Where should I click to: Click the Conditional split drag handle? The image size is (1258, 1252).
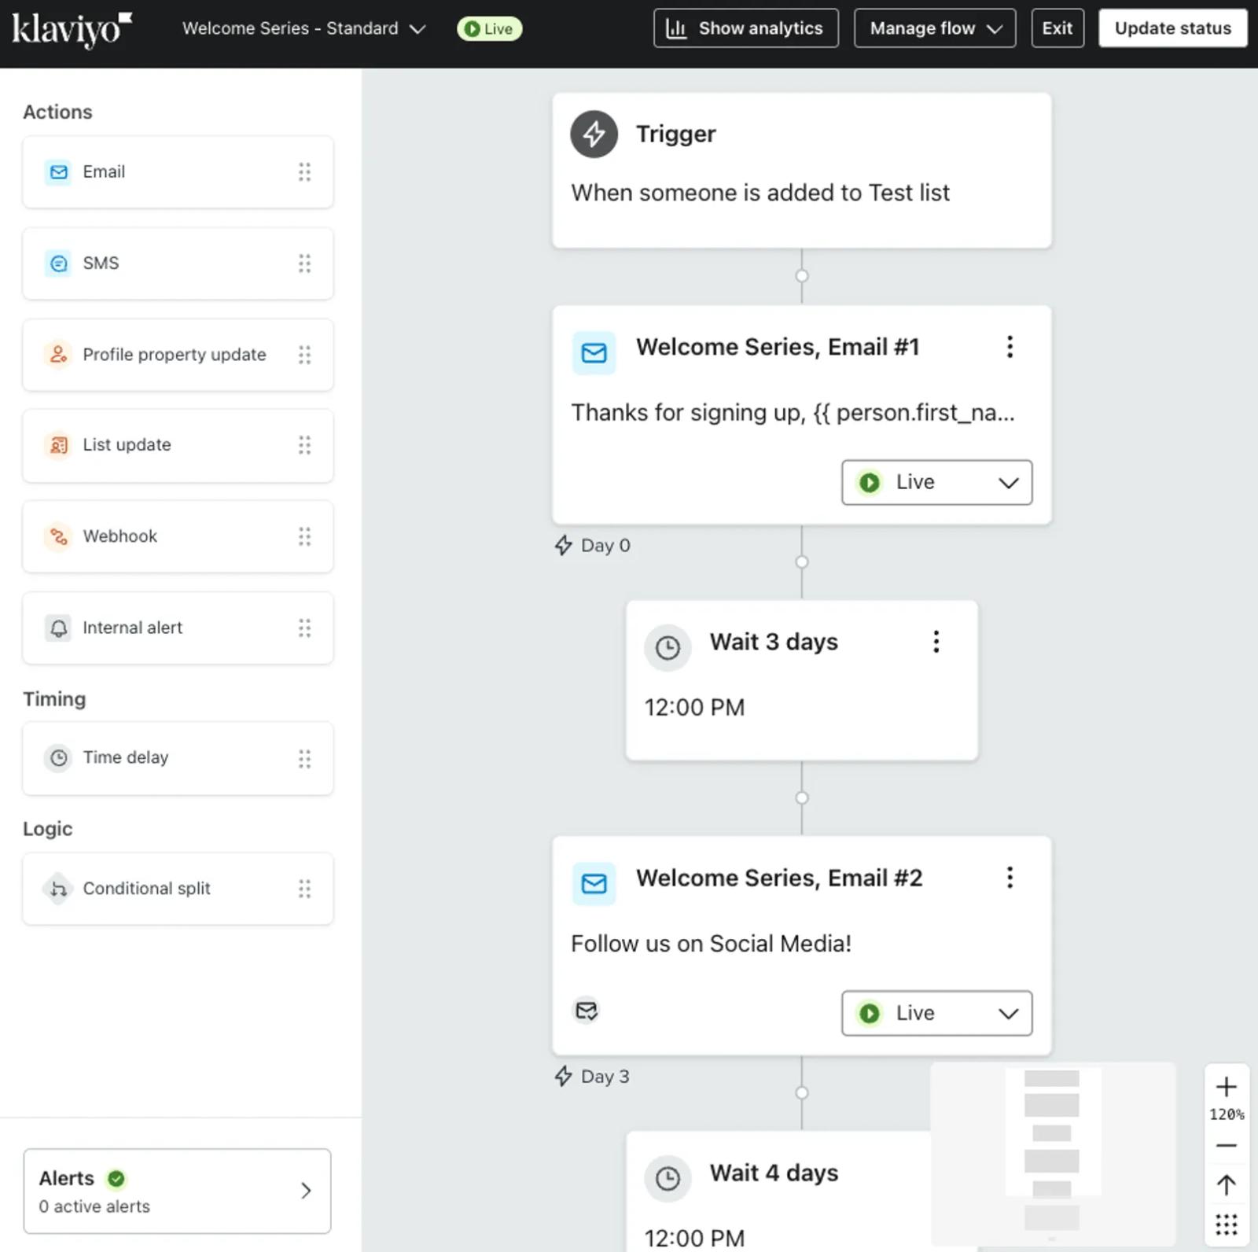pyautogui.click(x=304, y=889)
